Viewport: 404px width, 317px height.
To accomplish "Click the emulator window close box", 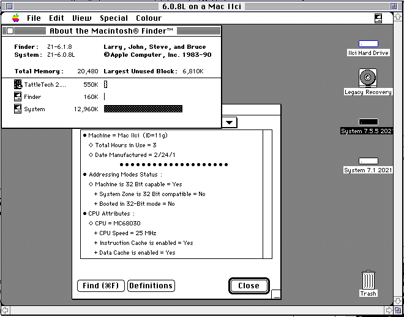I will click(9, 7).
